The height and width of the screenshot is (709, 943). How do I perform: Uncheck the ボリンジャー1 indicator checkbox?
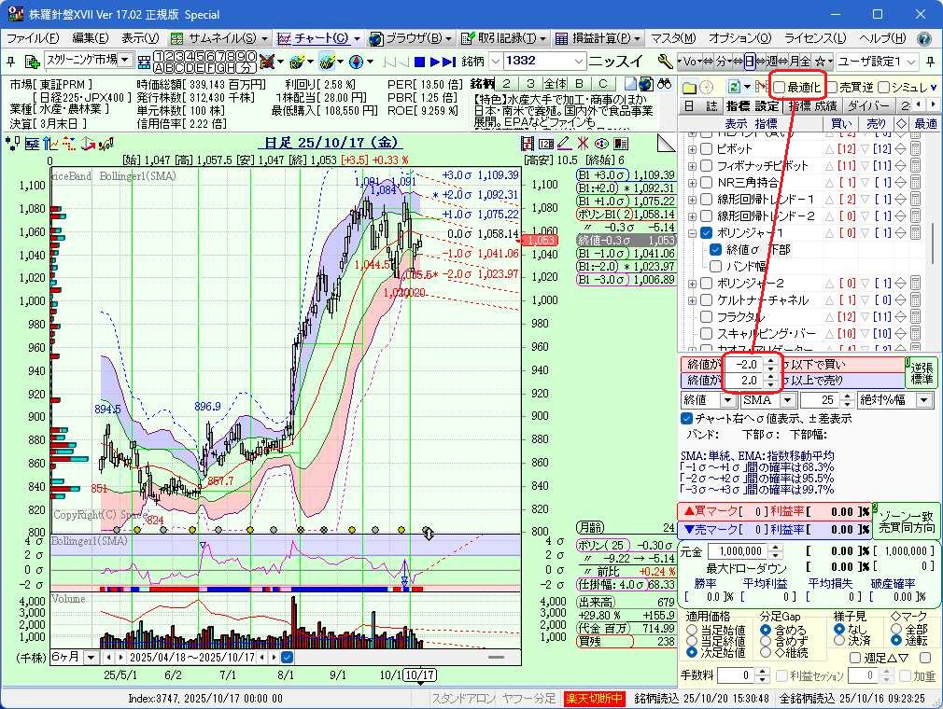click(x=707, y=232)
